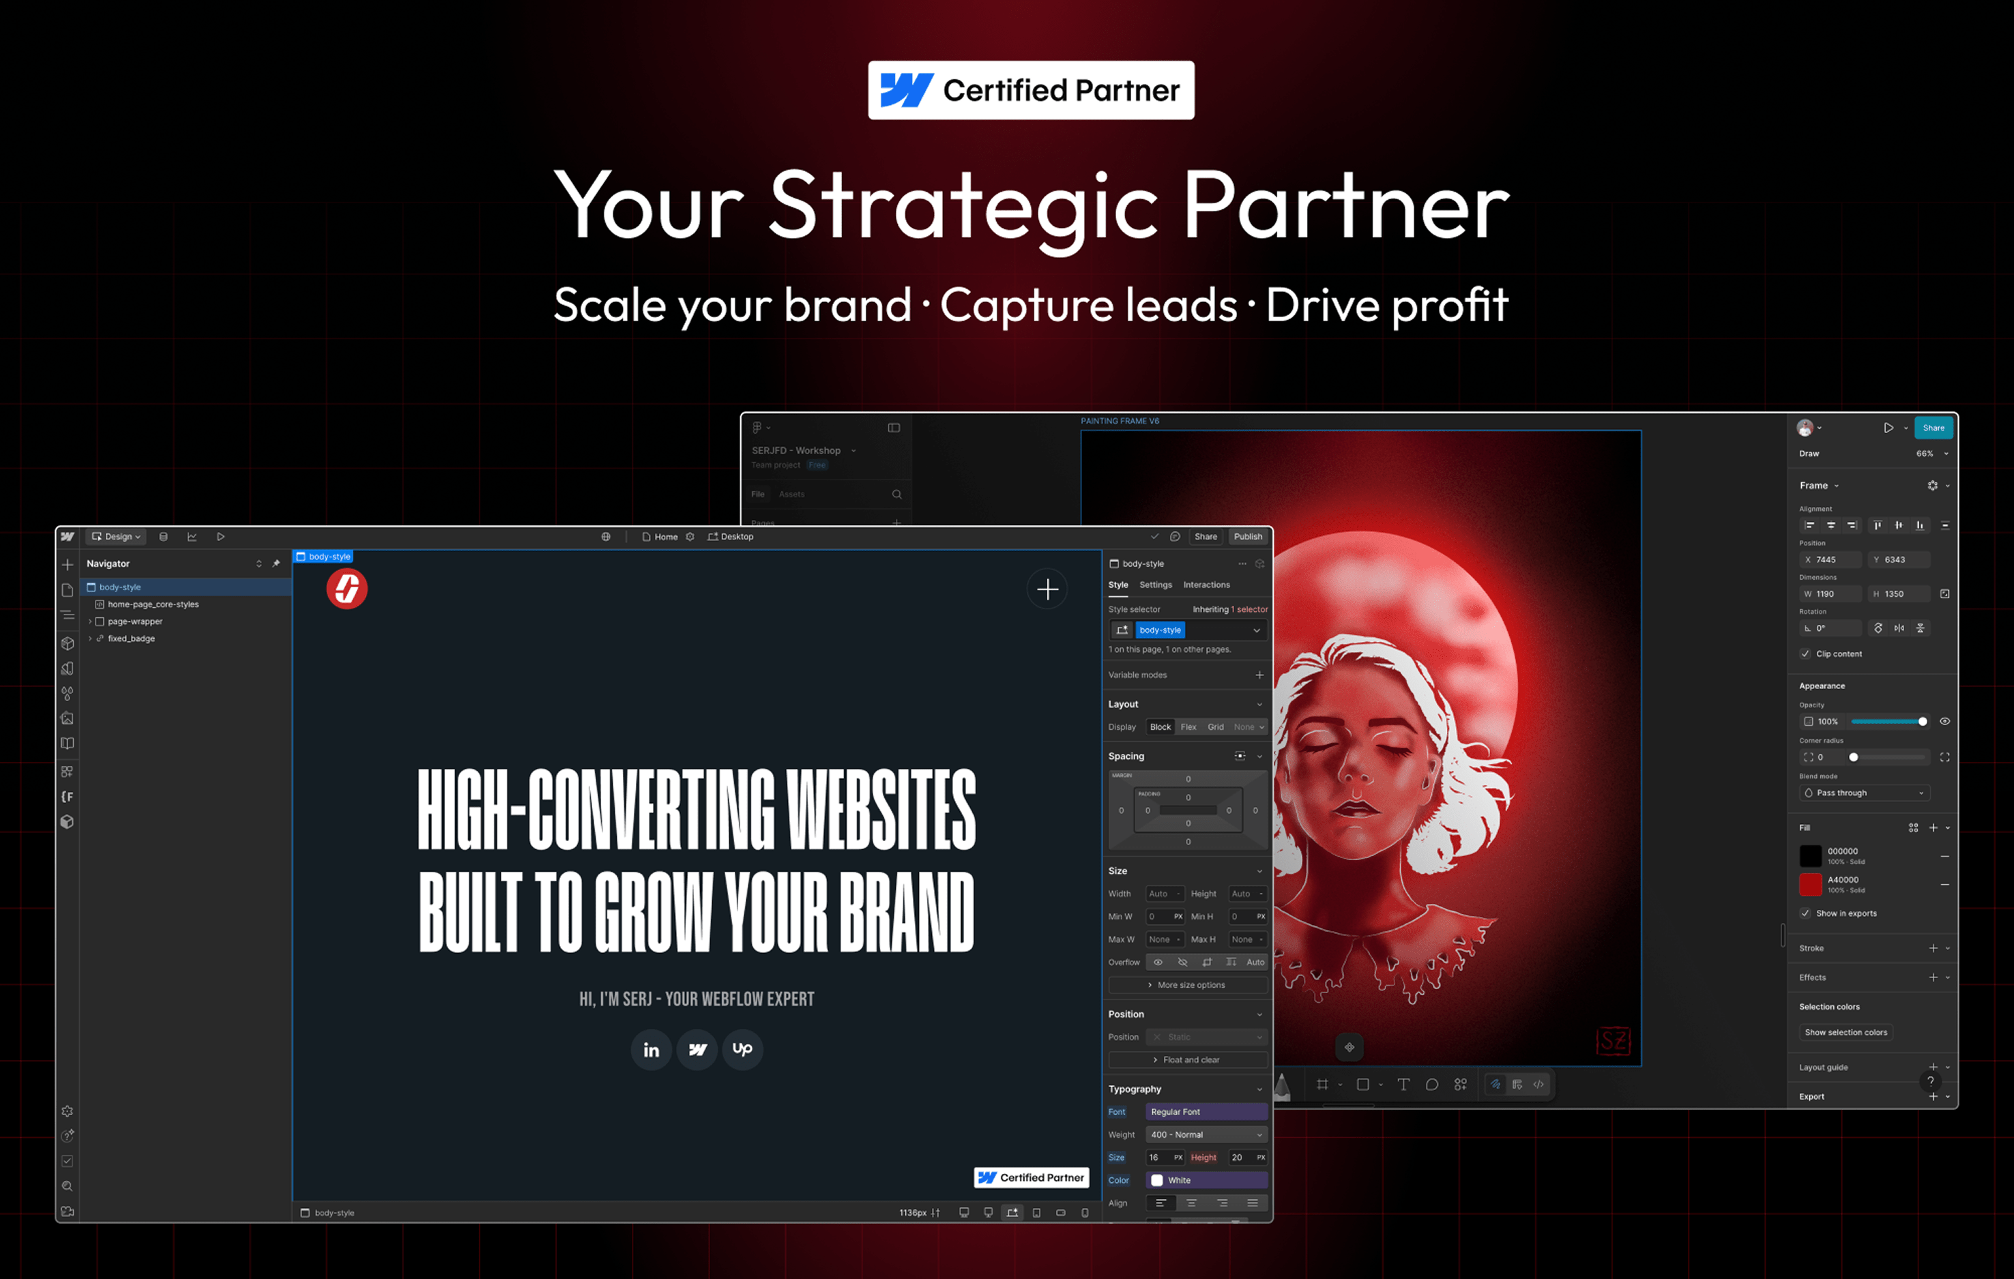Select the Frame tool in Figma's toolbar
2014x1279 pixels.
coord(1324,1084)
